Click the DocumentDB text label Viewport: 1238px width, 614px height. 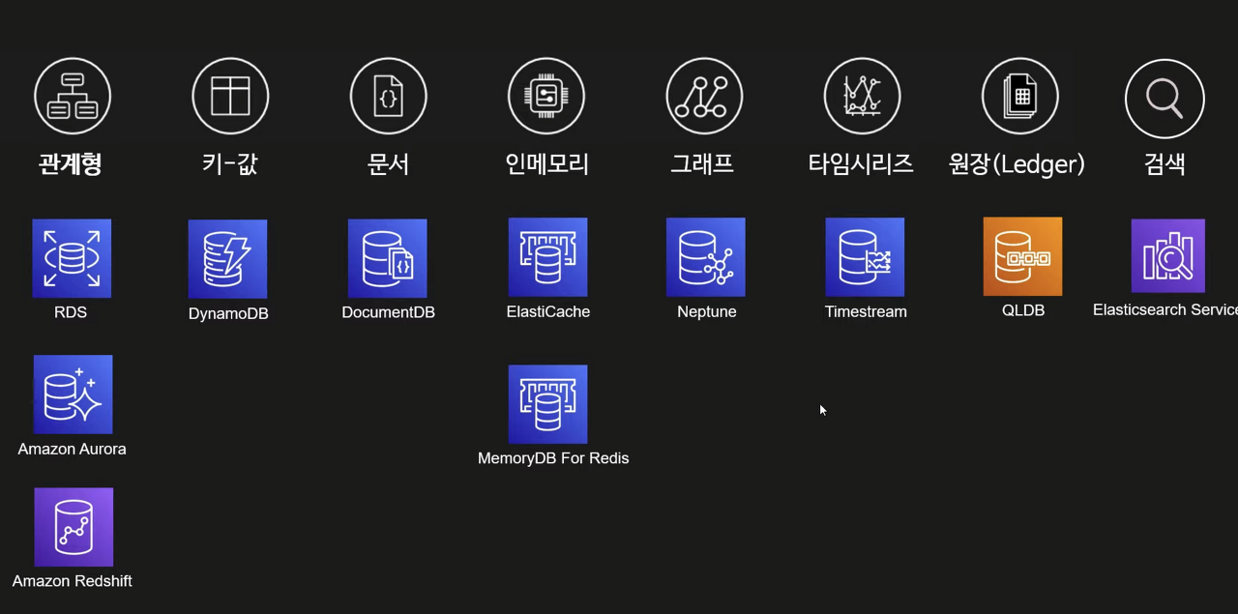(388, 312)
